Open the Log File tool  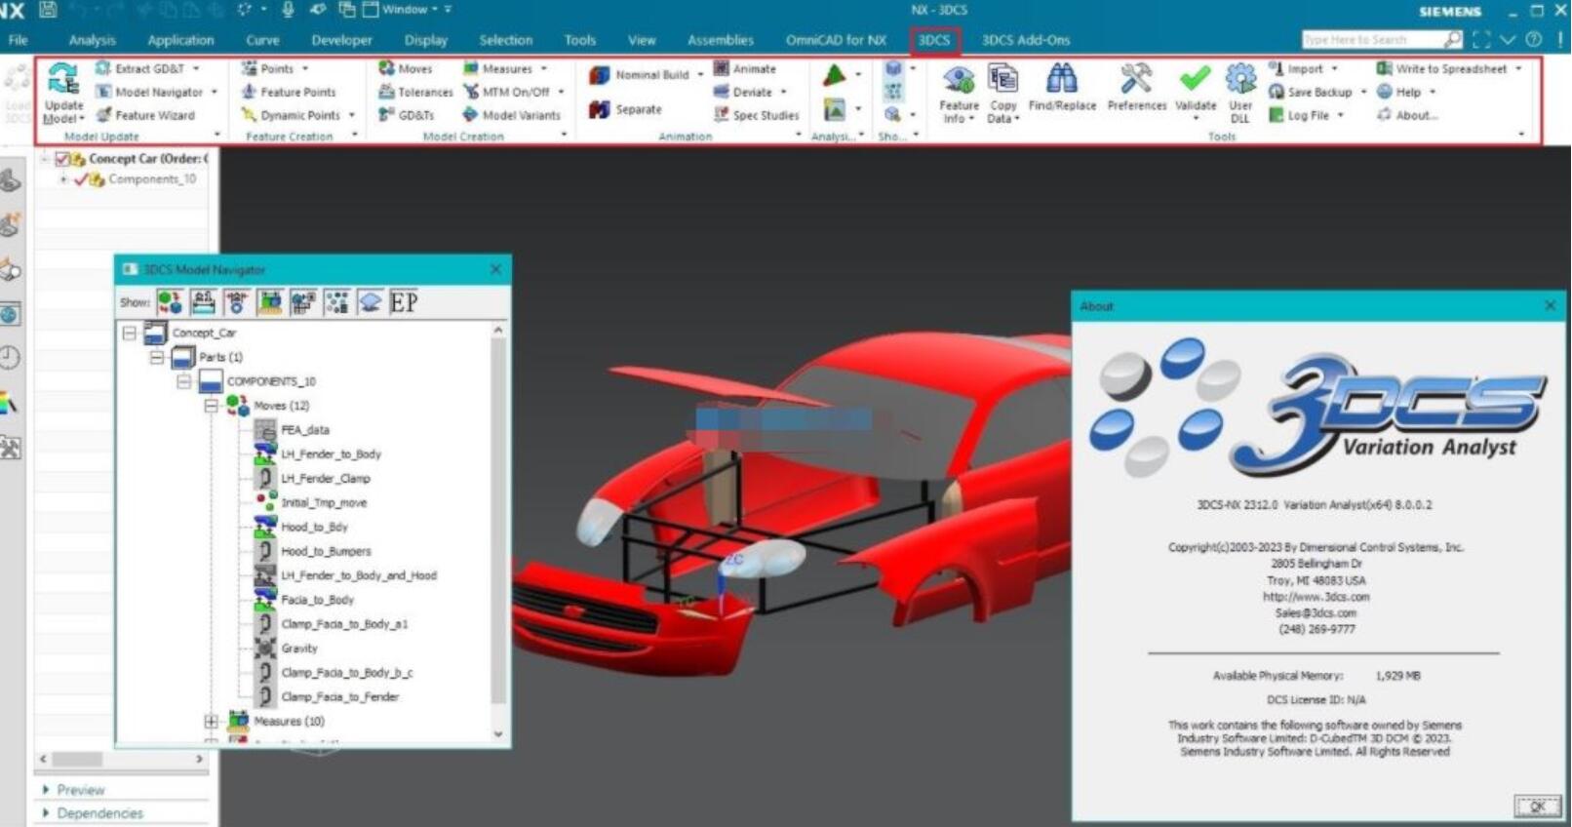[1307, 115]
